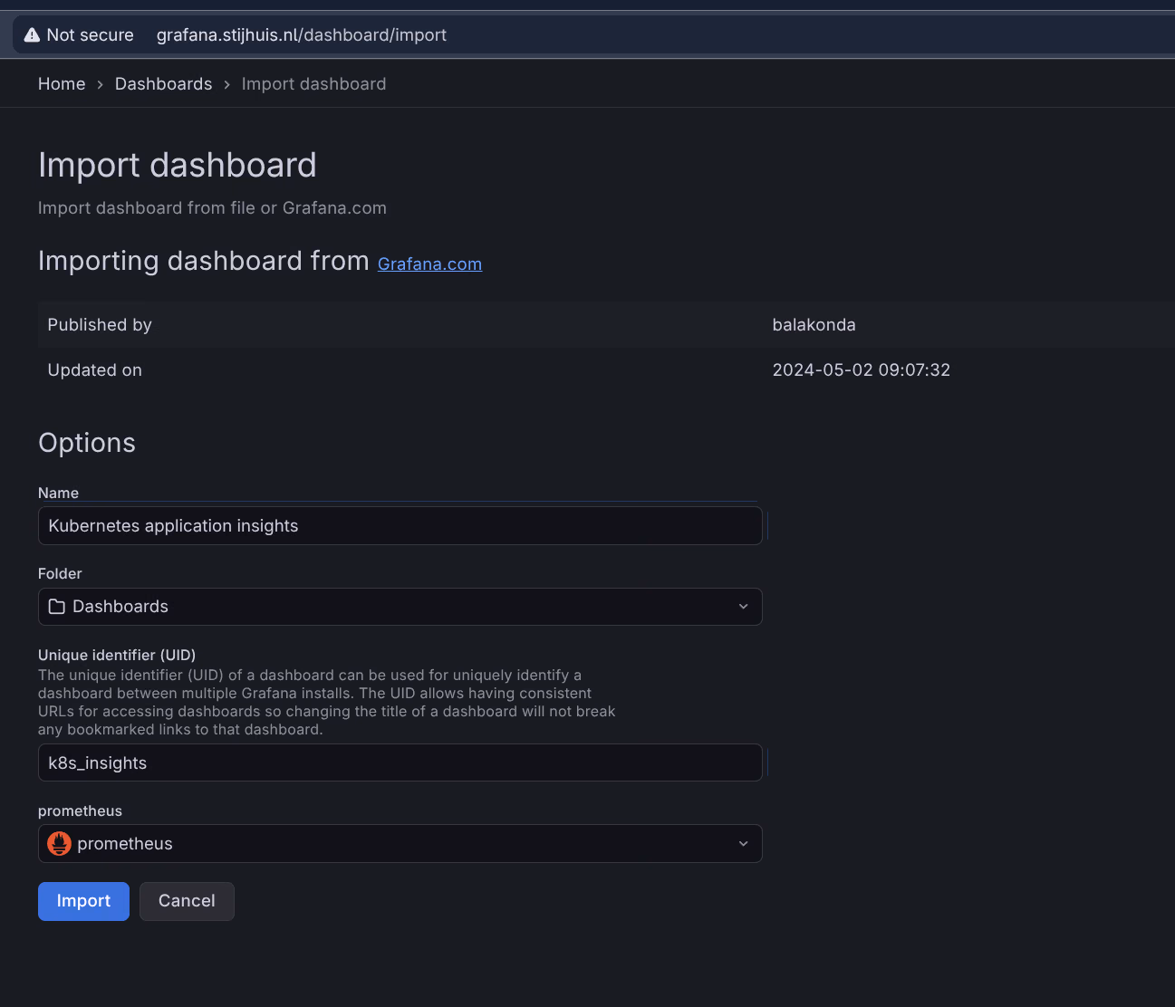The image size is (1175, 1007).
Task: Click the Not secure label in the toolbar
Action: [90, 34]
